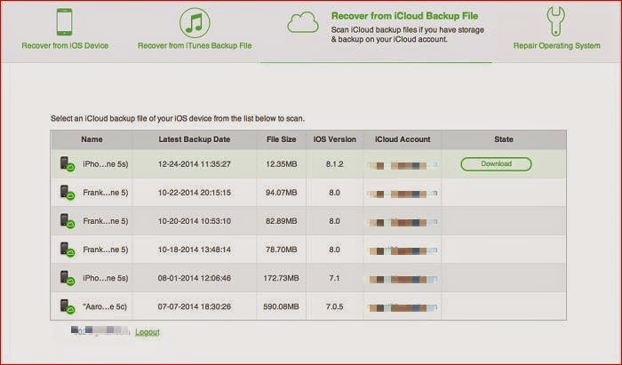Select backup dated 10-18-2014 13:48:14
This screenshot has height=365, width=622.
pos(195,250)
